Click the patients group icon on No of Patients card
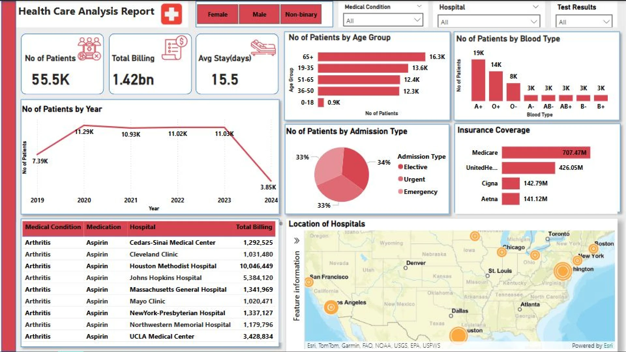 pyautogui.click(x=89, y=49)
